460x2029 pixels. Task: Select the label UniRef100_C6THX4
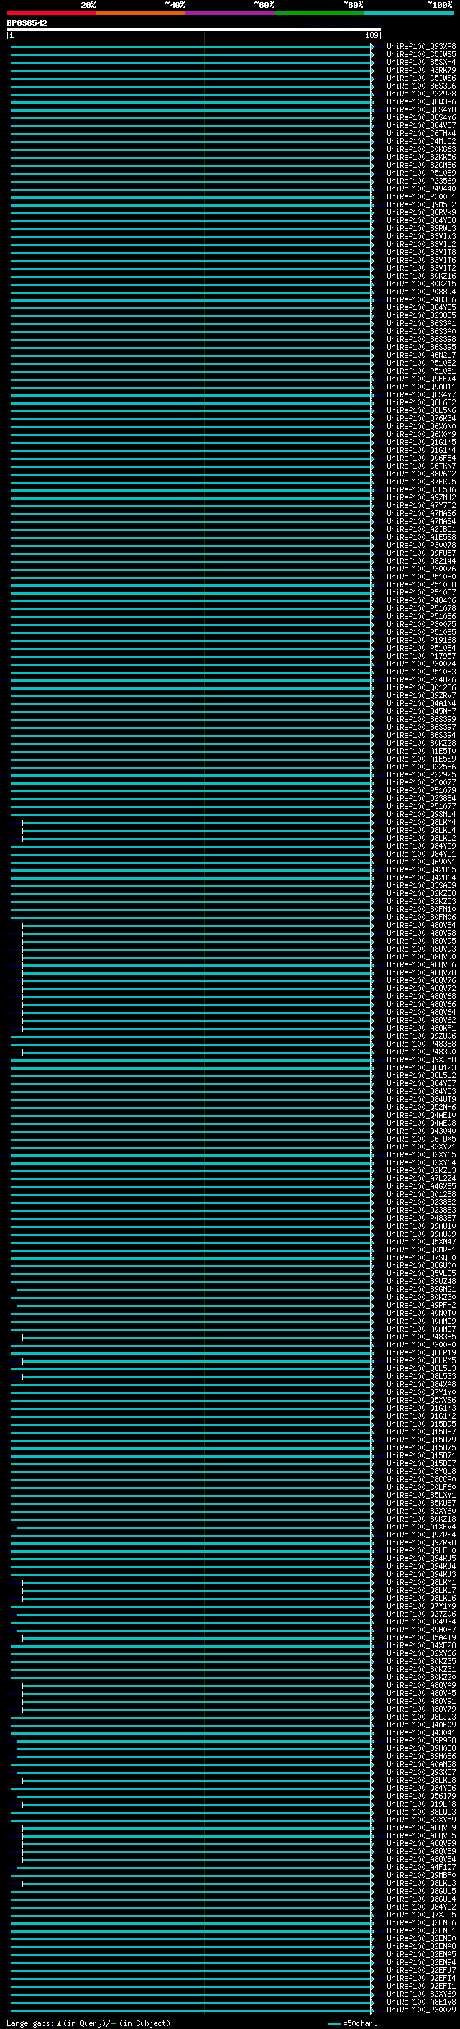421,134
